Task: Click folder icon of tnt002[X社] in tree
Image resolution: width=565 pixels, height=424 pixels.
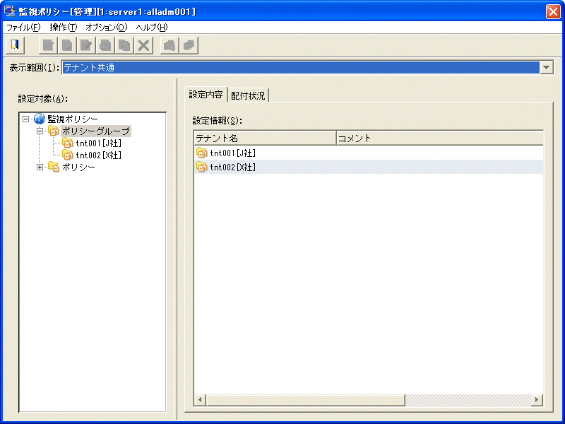Action: 68,155
